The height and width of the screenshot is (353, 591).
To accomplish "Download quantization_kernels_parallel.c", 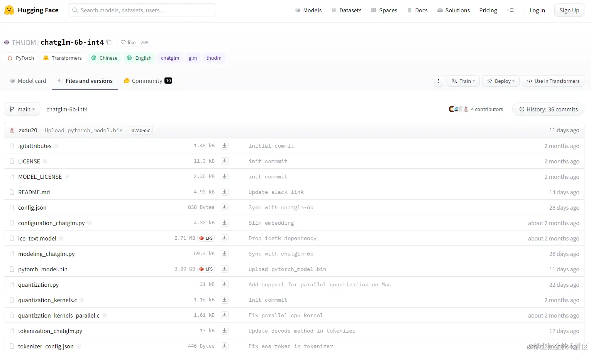I will pos(224,315).
